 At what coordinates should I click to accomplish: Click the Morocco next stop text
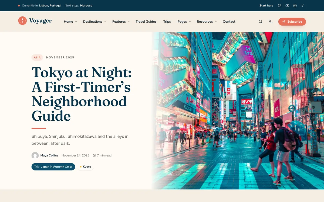coord(86,6)
